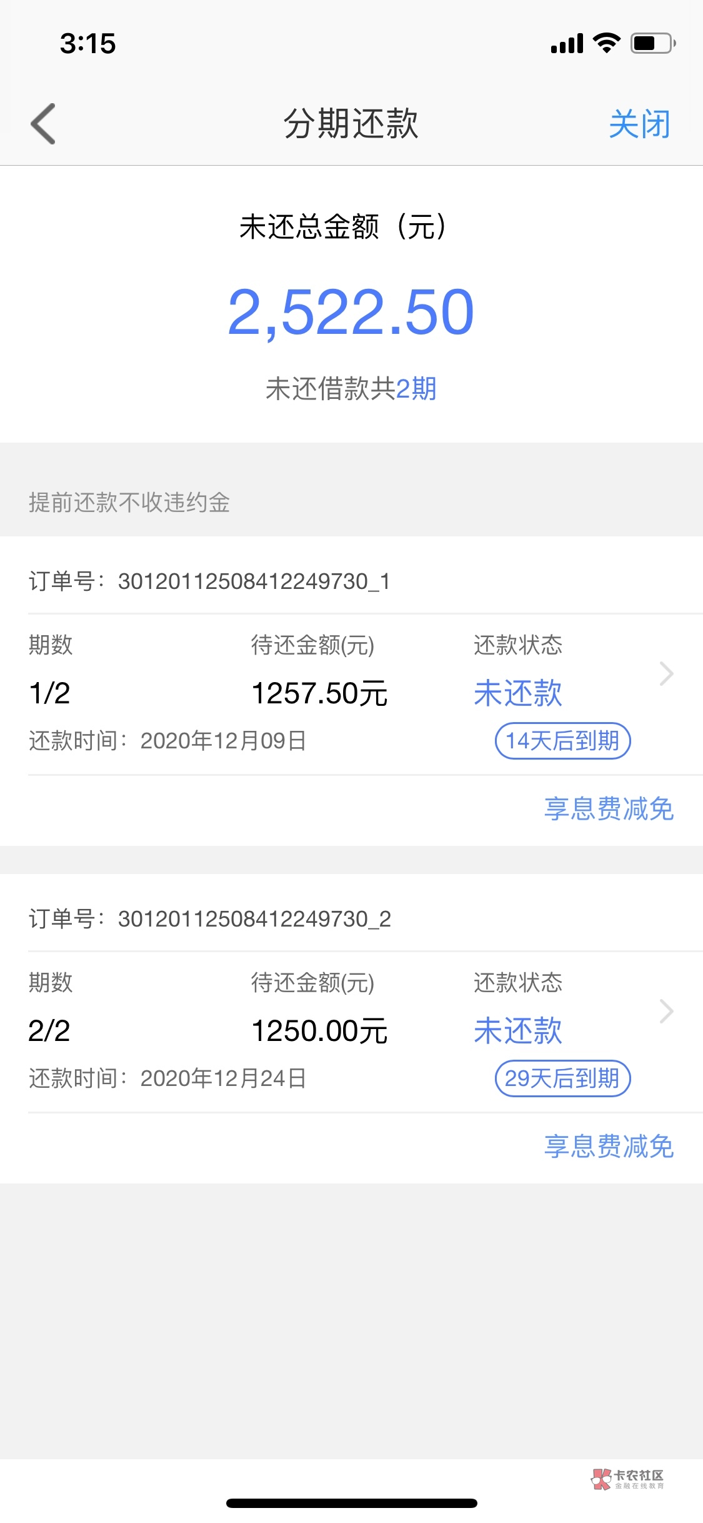The width and height of the screenshot is (703, 1523).
Task: Expand second installment details chevron
Action: [666, 1012]
